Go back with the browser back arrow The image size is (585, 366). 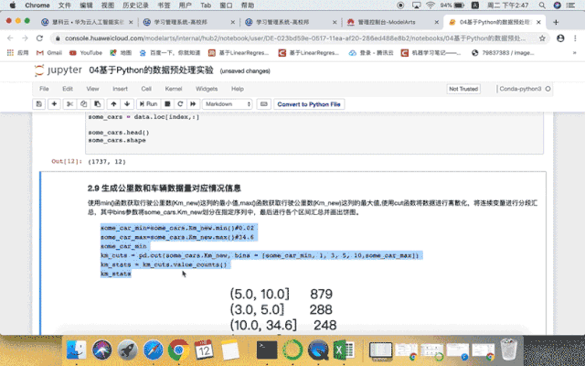pos(10,38)
